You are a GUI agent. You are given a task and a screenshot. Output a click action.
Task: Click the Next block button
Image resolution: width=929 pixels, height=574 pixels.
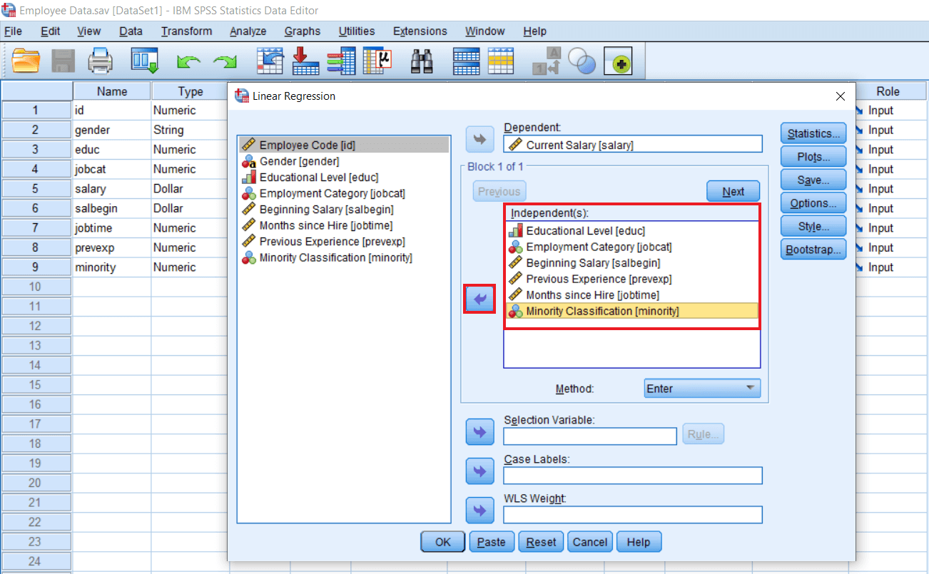click(x=733, y=191)
